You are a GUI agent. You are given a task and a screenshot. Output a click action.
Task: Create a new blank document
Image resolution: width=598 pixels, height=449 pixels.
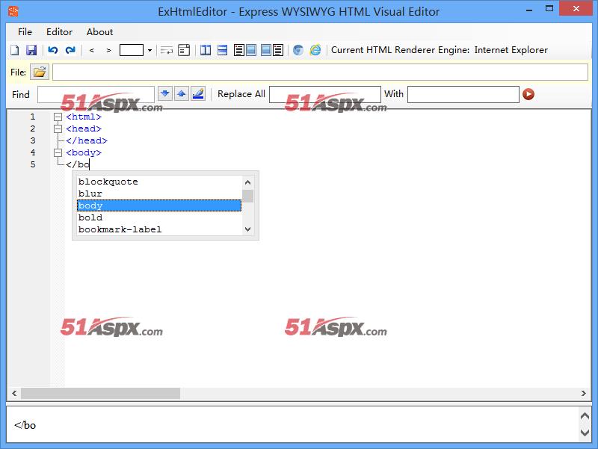[14, 50]
